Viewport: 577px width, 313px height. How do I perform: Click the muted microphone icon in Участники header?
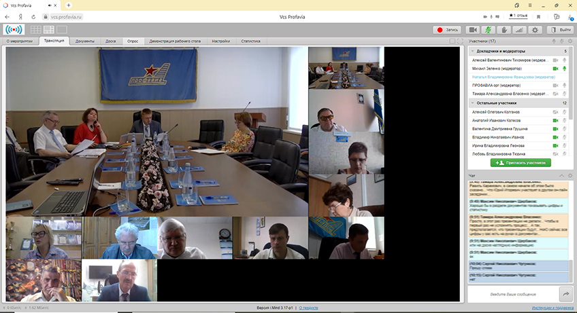tap(562, 41)
